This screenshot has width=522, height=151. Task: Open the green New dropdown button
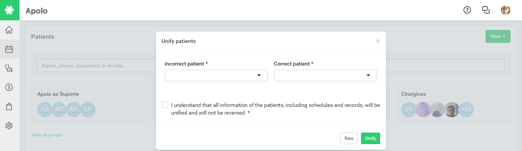pos(498,36)
